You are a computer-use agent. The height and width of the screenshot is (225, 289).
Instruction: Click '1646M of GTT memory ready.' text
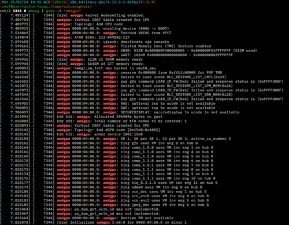[x=116, y=64]
